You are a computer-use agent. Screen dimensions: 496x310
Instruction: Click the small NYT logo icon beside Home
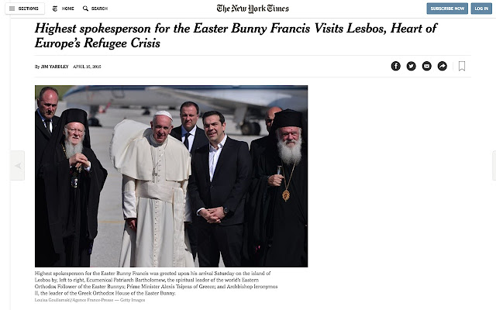click(x=55, y=9)
